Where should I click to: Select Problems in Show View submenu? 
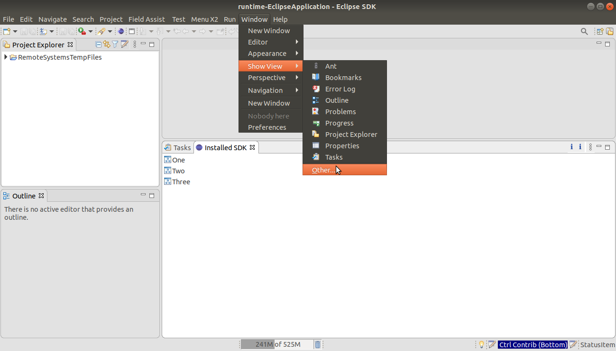[x=345, y=112]
